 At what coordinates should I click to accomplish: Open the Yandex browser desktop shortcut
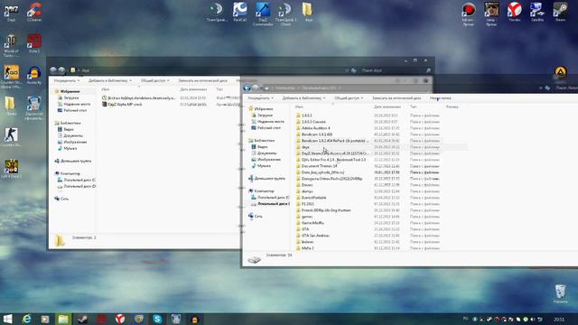pyautogui.click(x=514, y=12)
